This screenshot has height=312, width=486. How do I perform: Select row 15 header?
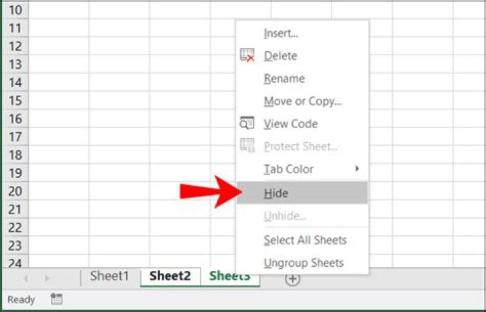(15, 100)
